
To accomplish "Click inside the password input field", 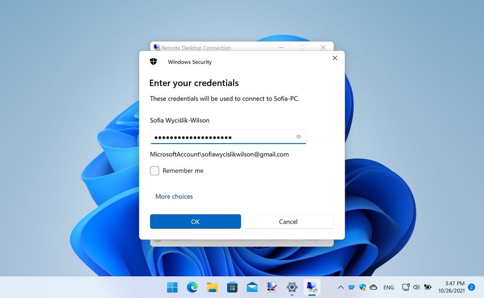I will tap(222, 136).
